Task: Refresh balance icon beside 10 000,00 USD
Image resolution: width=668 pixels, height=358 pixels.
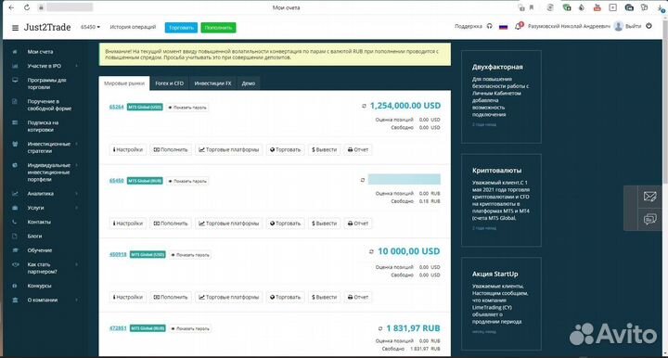Action: 371,251
